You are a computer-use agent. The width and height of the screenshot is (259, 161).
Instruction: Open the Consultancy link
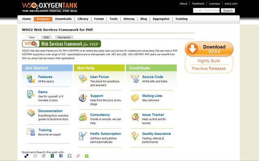tap(100, 115)
